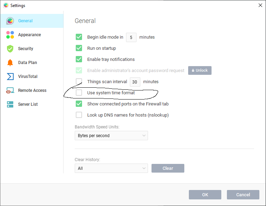The height and width of the screenshot is (206, 266).
Task: Click the General settings pie icon
Action: click(10, 21)
